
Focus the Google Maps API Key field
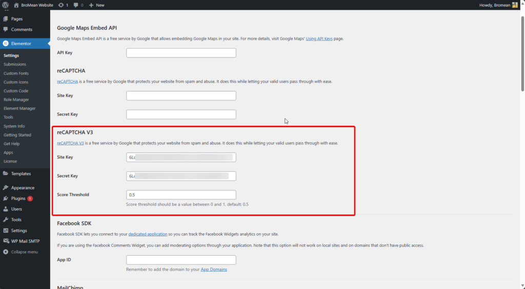(x=181, y=53)
